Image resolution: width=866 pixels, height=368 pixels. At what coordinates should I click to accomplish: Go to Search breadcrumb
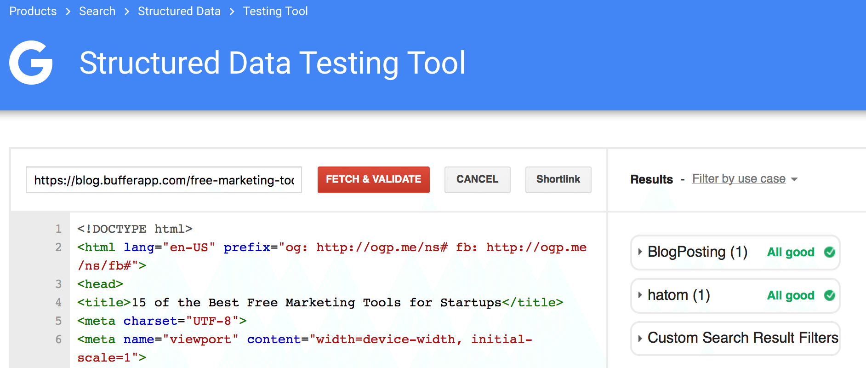pos(97,11)
